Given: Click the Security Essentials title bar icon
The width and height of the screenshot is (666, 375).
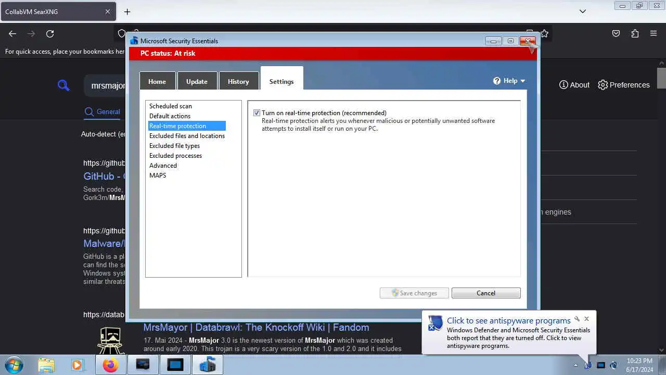Looking at the screenshot, I should coord(134,41).
